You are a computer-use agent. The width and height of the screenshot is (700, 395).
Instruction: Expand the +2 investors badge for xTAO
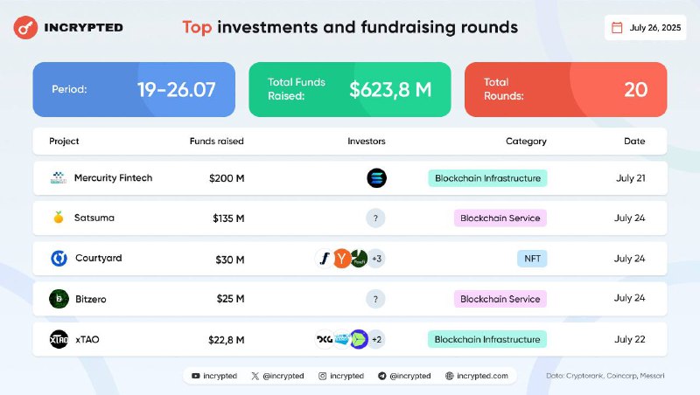tap(376, 340)
